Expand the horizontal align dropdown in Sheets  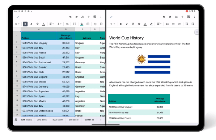(x=51, y=24)
